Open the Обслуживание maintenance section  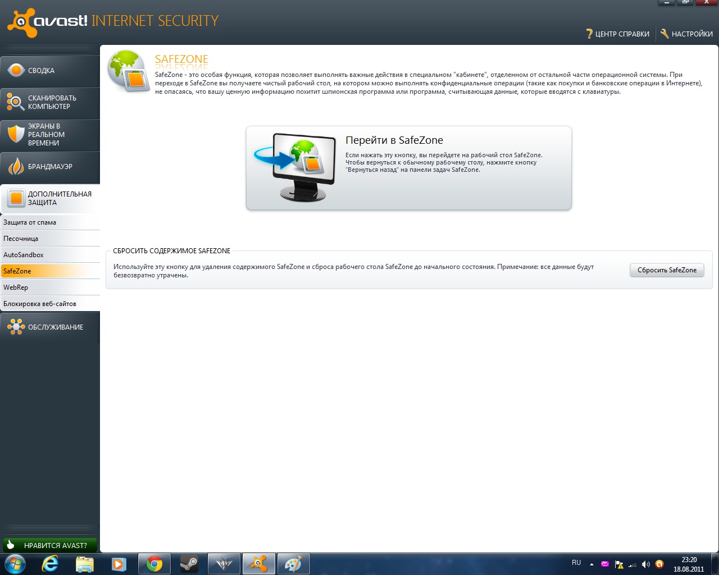pyautogui.click(x=50, y=327)
